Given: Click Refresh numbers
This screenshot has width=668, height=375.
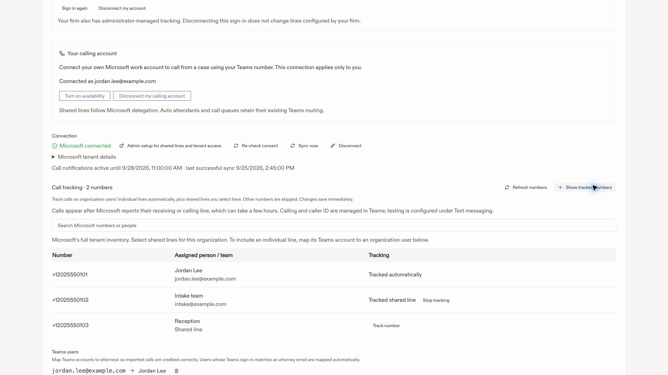Looking at the screenshot, I should [526, 187].
